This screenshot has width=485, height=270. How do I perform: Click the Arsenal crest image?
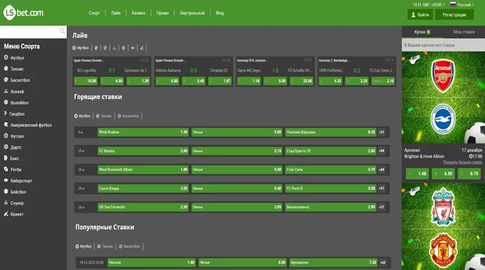pos(443,76)
